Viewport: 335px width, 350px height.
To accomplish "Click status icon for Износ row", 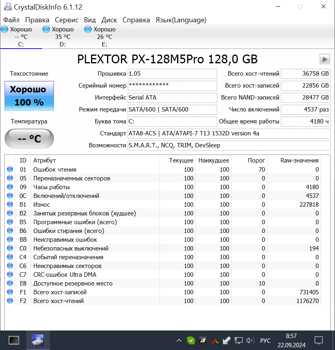I will 10,204.
